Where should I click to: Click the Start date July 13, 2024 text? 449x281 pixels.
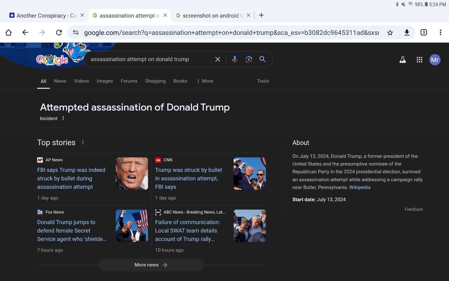(319, 200)
